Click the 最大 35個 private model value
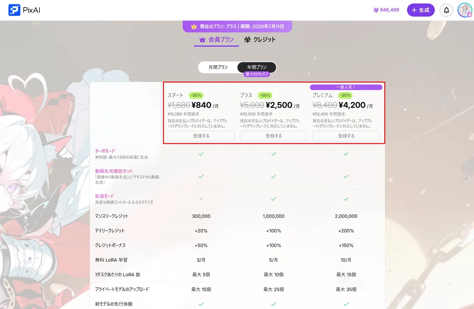The width and height of the screenshot is (474, 309). click(346, 289)
